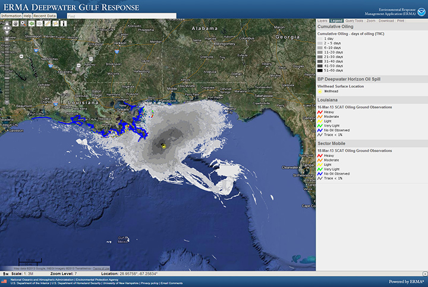This screenshot has width=428, height=287.
Task: Click the Zoom Level 7 status text
Action: pyautogui.click(x=64, y=273)
